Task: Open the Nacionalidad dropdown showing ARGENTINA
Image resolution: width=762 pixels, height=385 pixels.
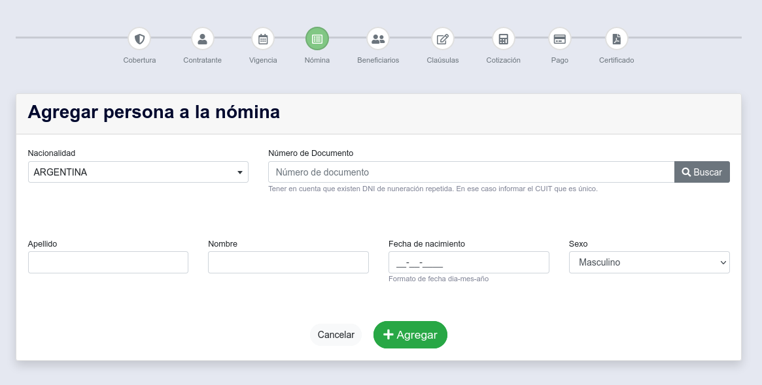Action: tap(138, 172)
